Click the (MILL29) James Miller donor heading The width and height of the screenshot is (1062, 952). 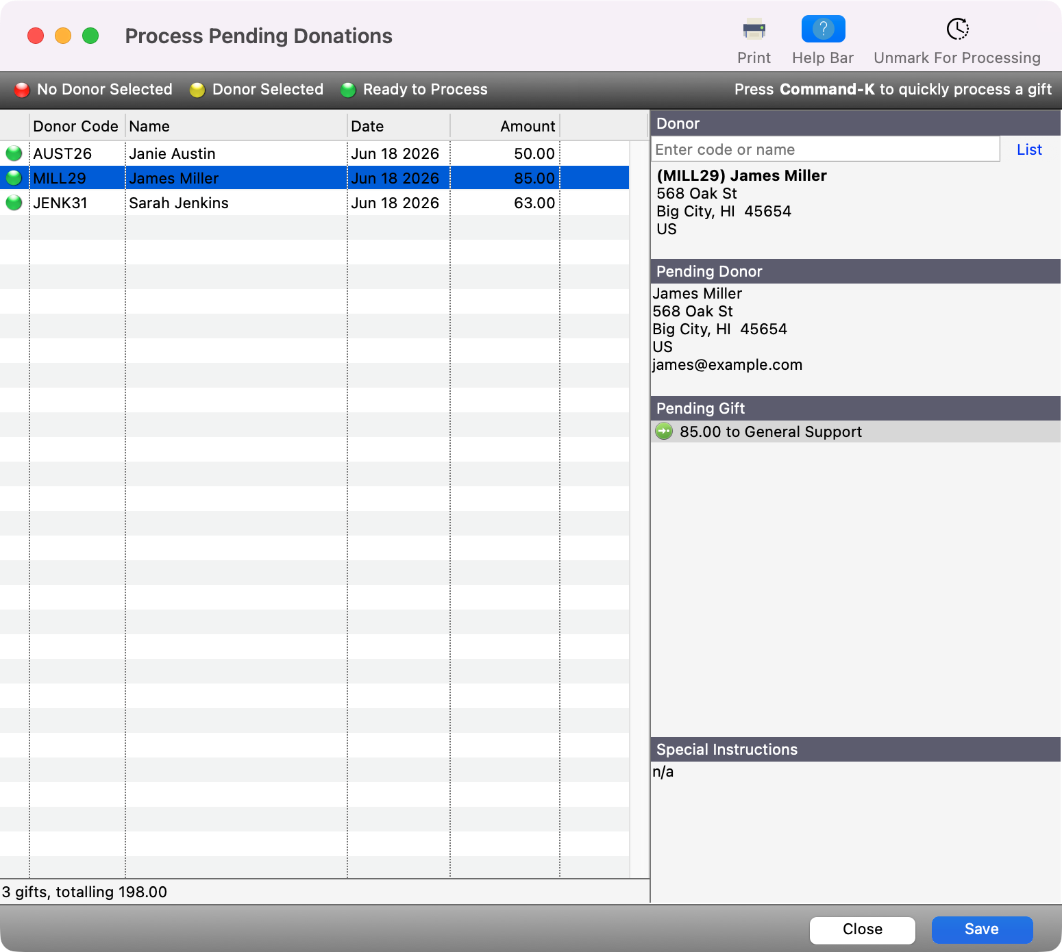point(741,175)
